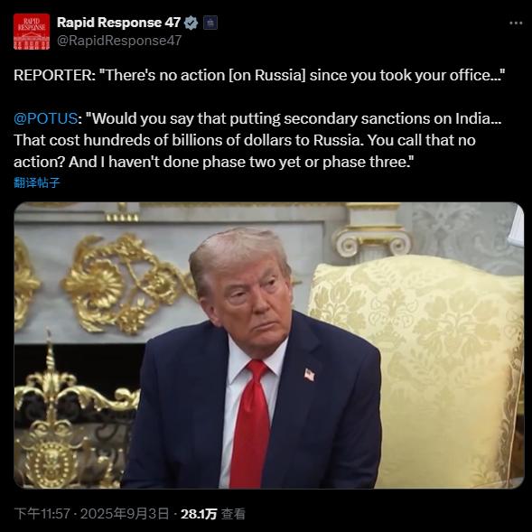The image size is (532, 532).
Task: Click the 查看 views label
Action: tap(233, 514)
